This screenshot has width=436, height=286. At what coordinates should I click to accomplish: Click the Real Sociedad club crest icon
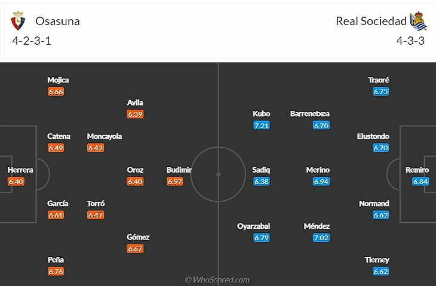(x=418, y=21)
